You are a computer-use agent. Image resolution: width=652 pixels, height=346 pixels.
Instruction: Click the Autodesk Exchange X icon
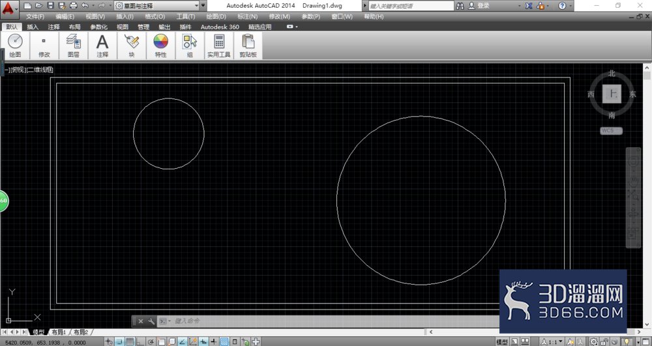tap(529, 6)
